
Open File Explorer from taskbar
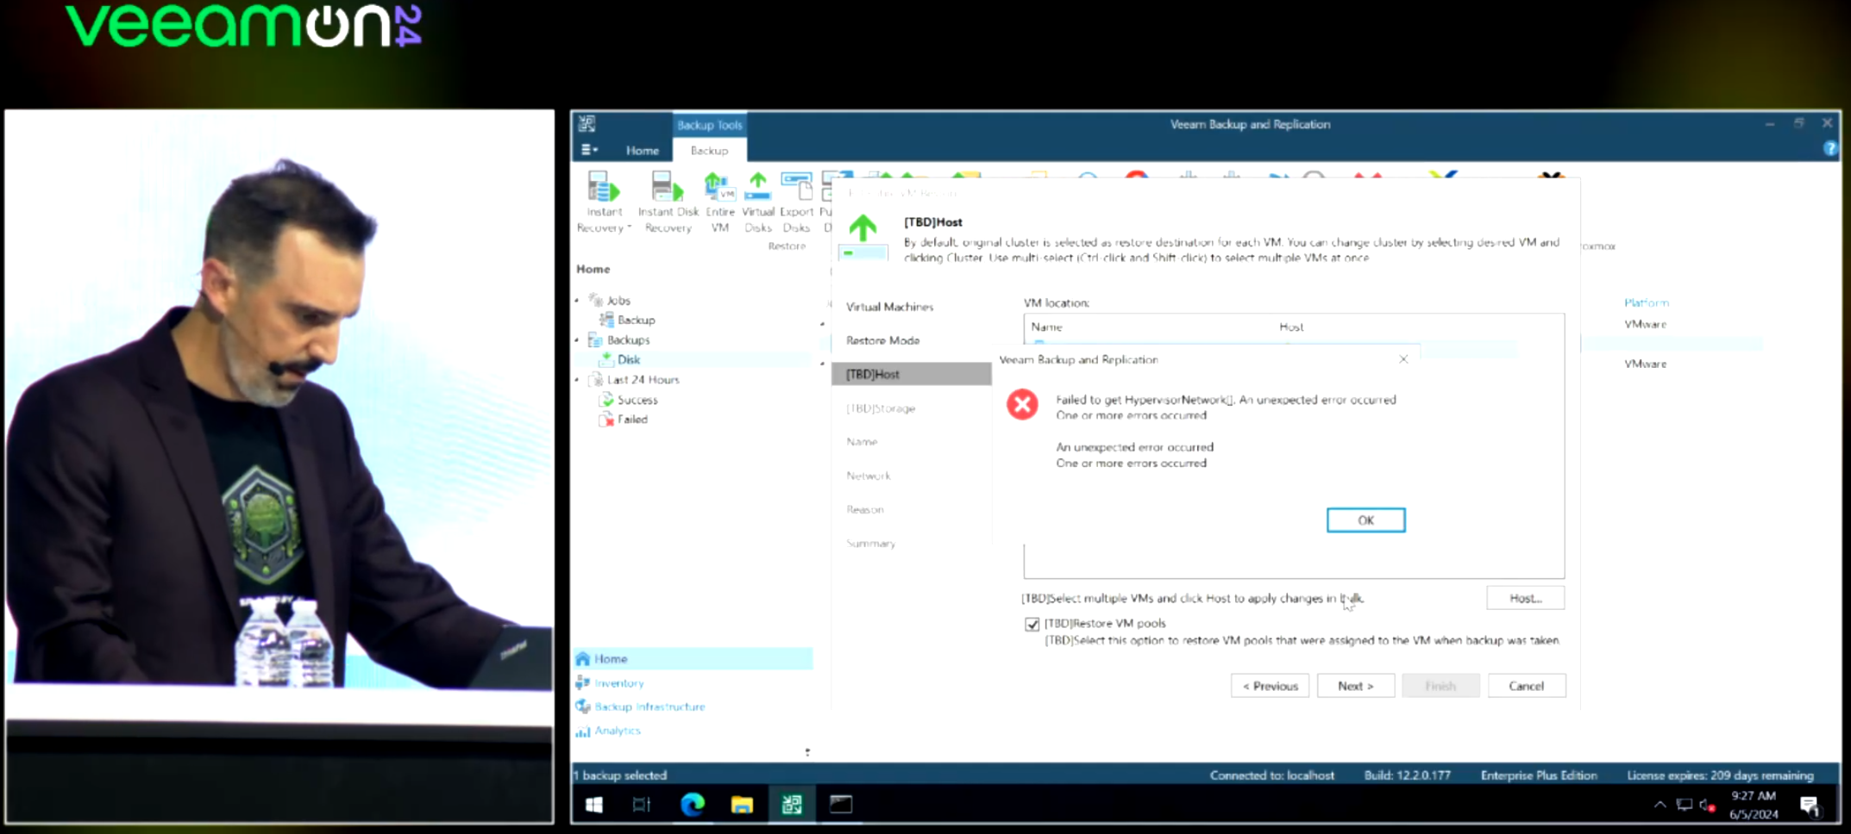pos(742,805)
